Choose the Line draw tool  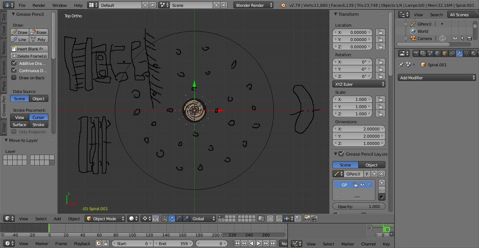tap(20, 39)
